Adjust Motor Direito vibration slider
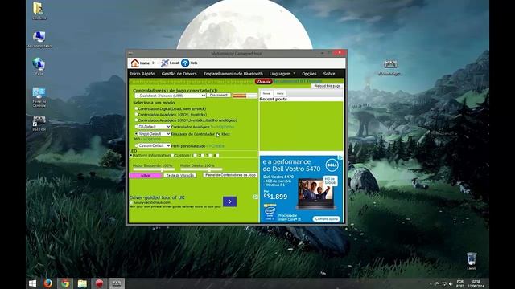The height and width of the screenshot is (289, 515). pyautogui.click(x=201, y=169)
